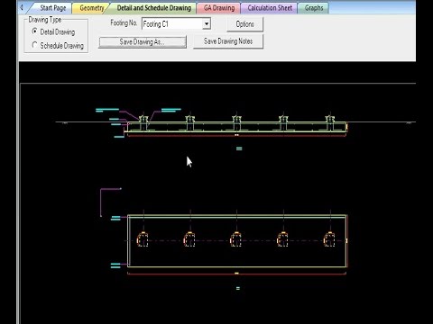Switch to the Geometry tab
The image size is (433, 324).
pyautogui.click(x=92, y=8)
